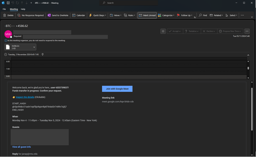
Task: Click the Join with Google Meet button
Action: 117,89
